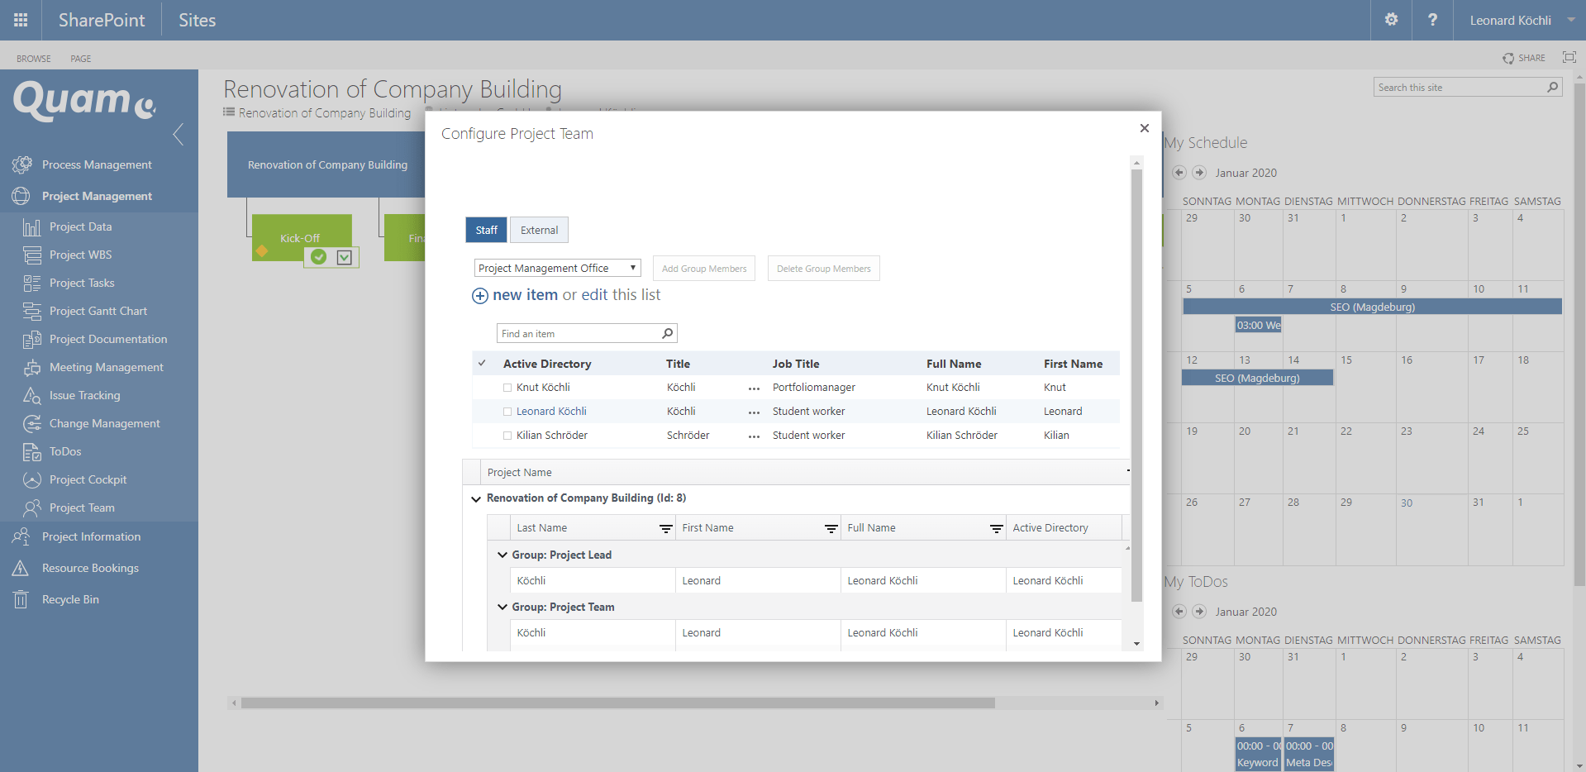Open the SharePoint app launcher grid
The height and width of the screenshot is (772, 1586).
(21, 20)
